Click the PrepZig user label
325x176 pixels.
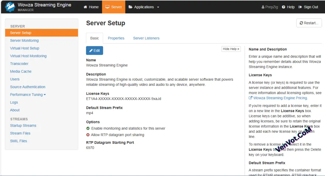270,7
